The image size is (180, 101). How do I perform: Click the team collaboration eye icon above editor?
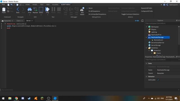(137, 21)
